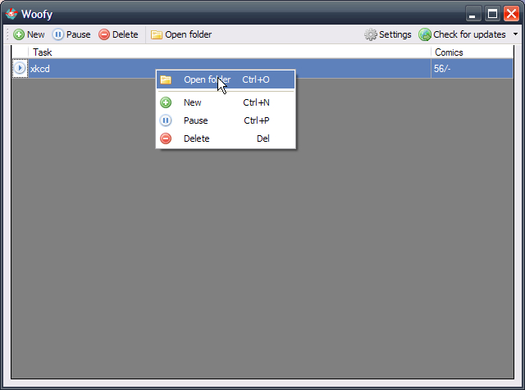This screenshot has height=390, width=525.
Task: Click the play status icon beside xkcd
Action: (x=20, y=68)
